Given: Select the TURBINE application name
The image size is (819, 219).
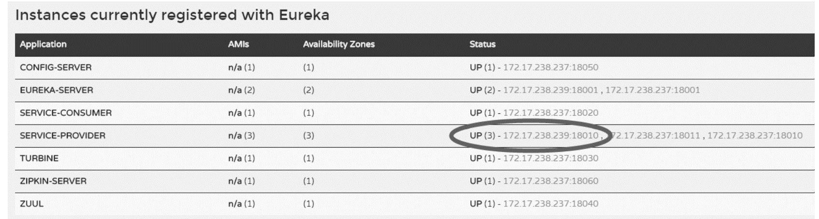Looking at the screenshot, I should point(39,158).
